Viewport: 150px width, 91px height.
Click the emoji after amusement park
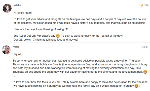coord(145,72)
